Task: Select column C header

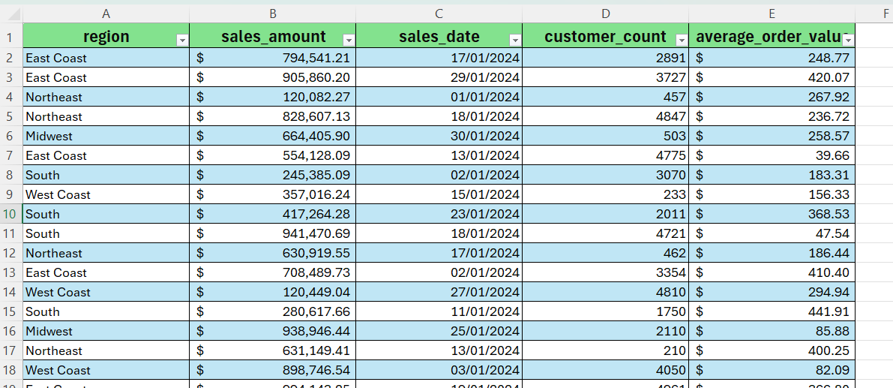Action: pos(439,14)
